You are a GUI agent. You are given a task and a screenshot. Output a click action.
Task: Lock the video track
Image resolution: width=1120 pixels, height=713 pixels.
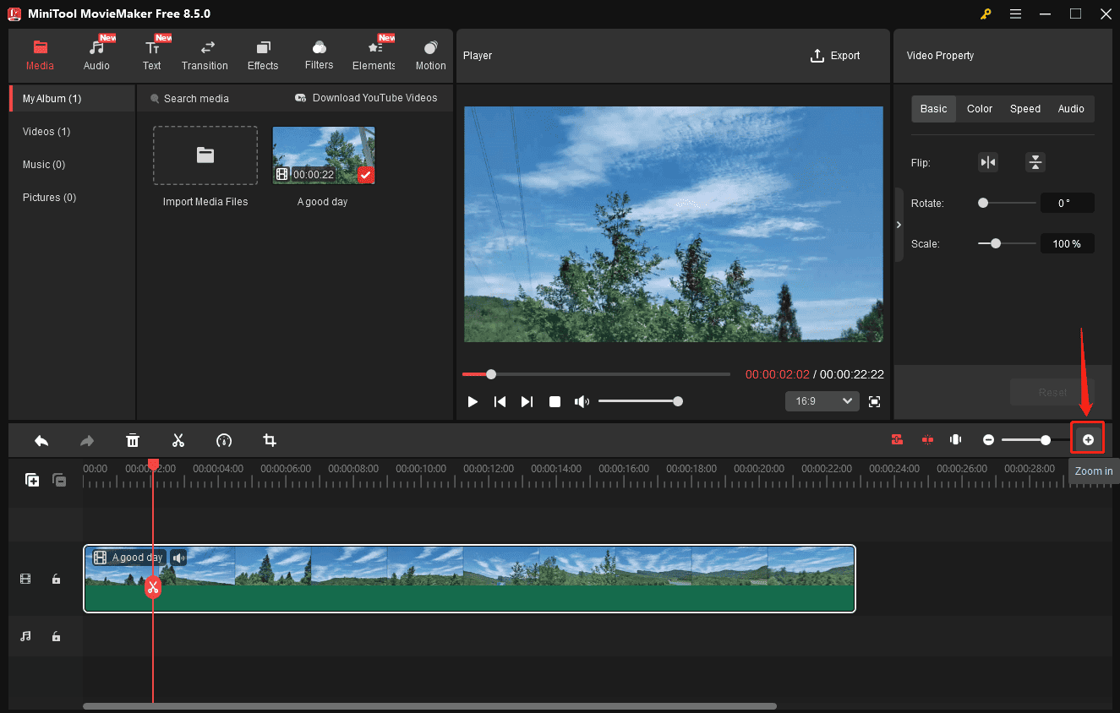56,579
